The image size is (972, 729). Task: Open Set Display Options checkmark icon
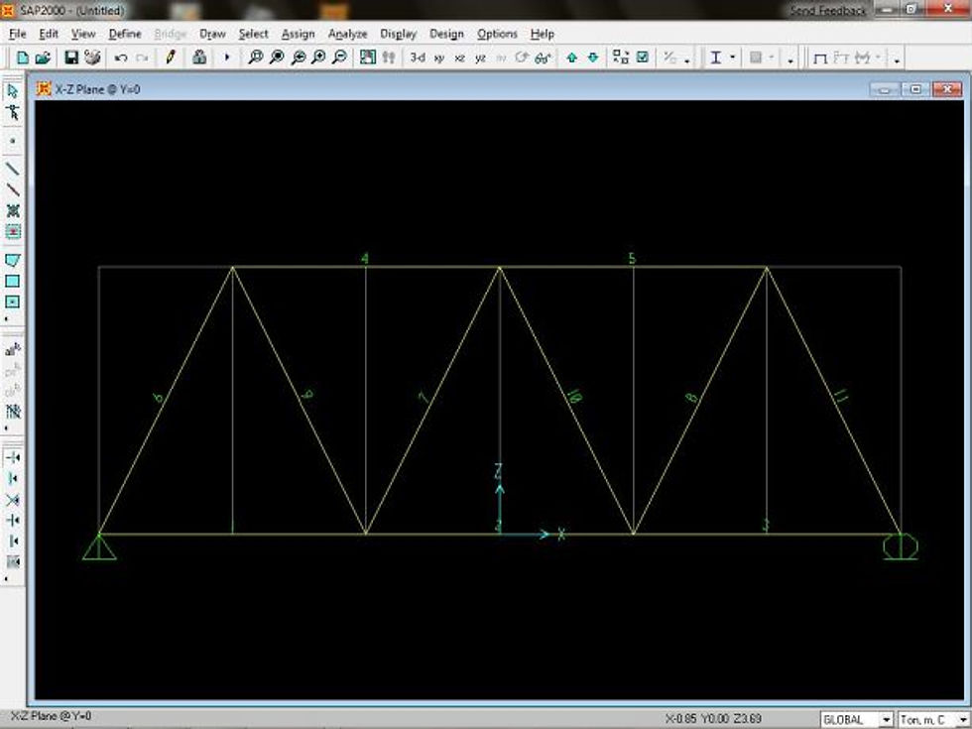(x=643, y=58)
